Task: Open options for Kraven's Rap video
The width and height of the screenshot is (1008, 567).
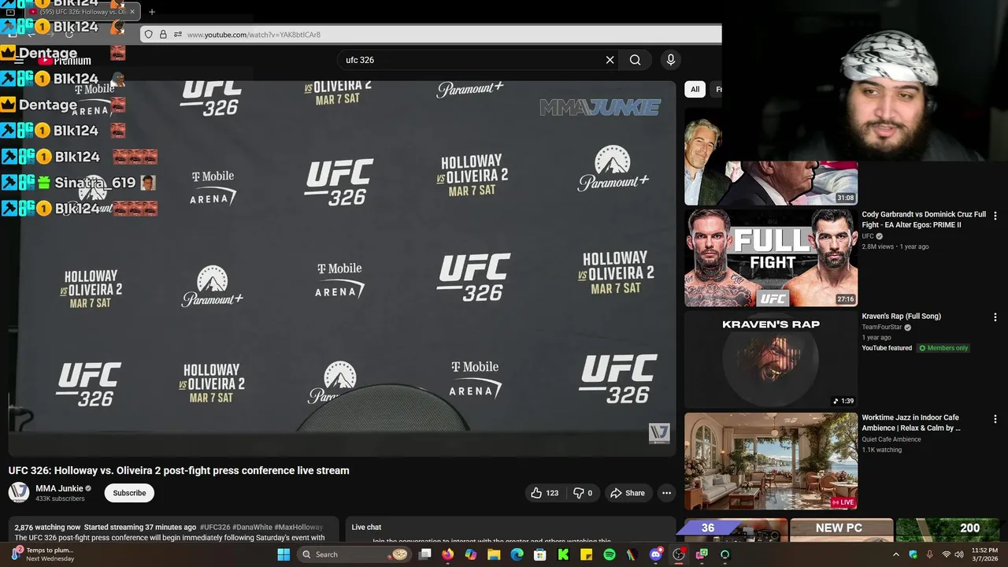Action: tap(995, 317)
